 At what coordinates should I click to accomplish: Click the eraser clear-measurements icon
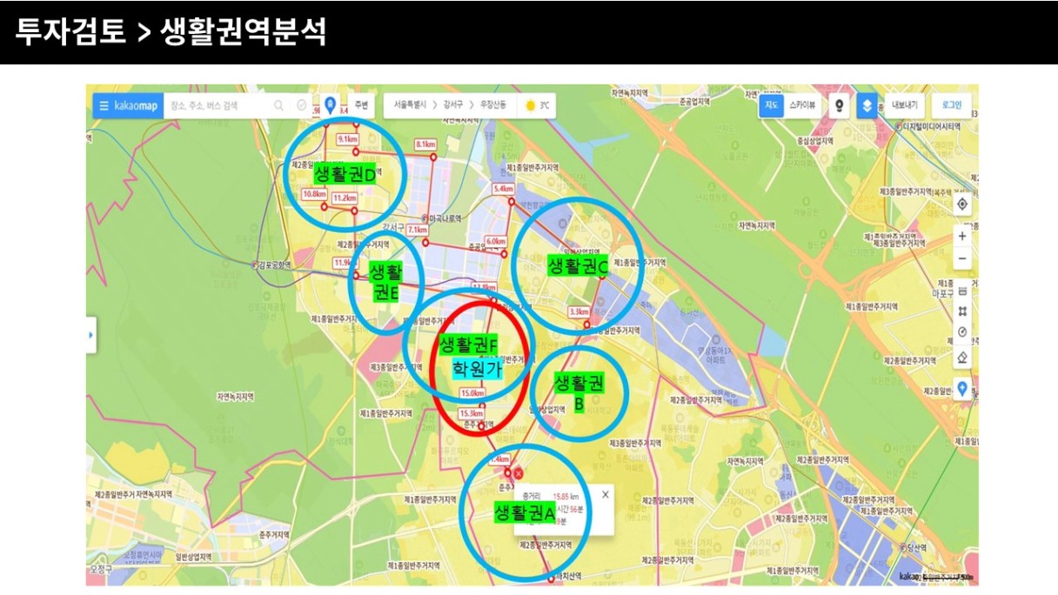pos(962,357)
